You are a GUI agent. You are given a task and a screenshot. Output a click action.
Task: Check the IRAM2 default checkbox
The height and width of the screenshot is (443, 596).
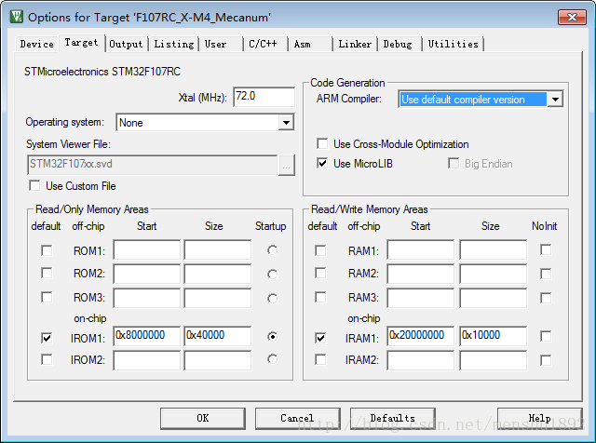pos(320,359)
